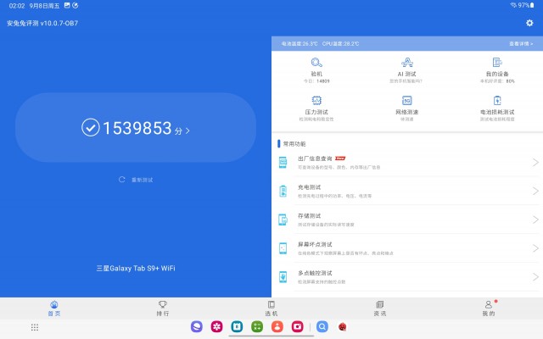Open the 网络测速 5G speed test icon

(x=407, y=100)
